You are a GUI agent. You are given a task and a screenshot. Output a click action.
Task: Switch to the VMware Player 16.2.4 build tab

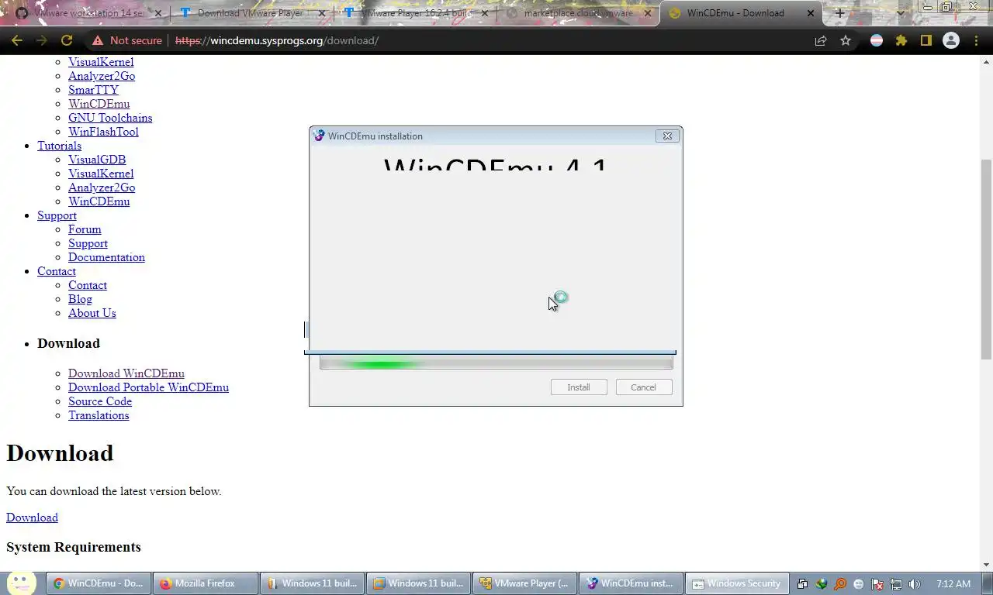[x=415, y=13]
